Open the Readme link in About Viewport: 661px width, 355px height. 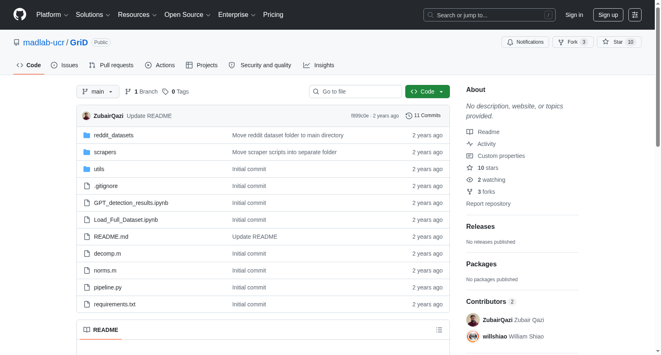pyautogui.click(x=489, y=132)
